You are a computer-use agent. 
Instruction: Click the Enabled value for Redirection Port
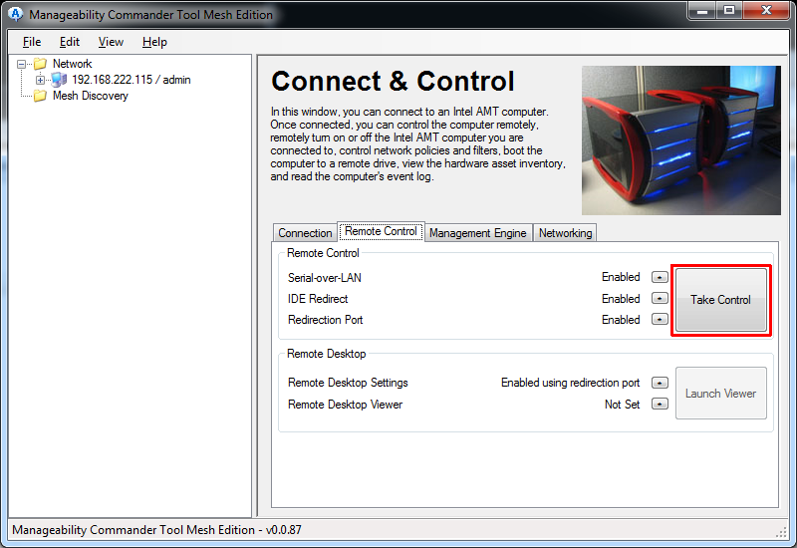[621, 320]
